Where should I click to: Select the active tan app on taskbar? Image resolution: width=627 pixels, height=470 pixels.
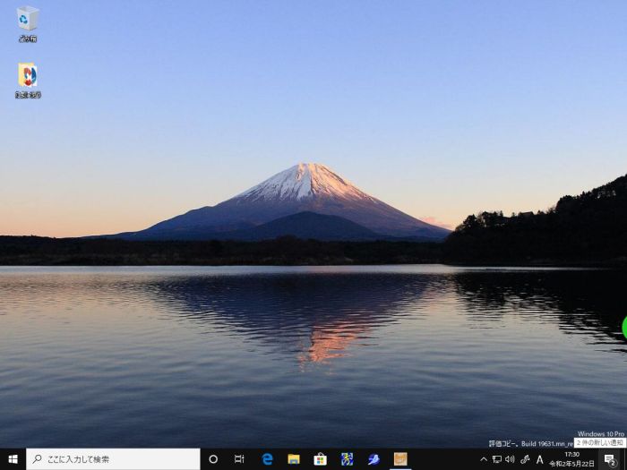coord(400,459)
